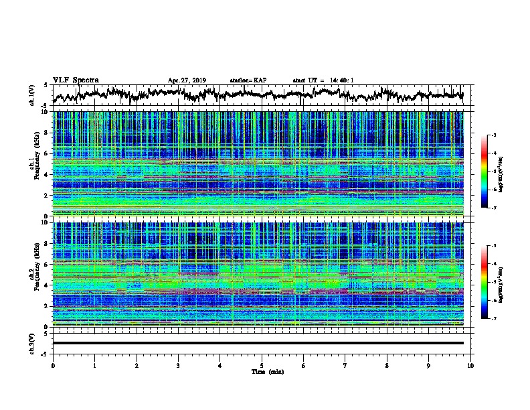Click the time axis tick label "3"
The width and height of the screenshot is (530, 410).
[x=178, y=366]
